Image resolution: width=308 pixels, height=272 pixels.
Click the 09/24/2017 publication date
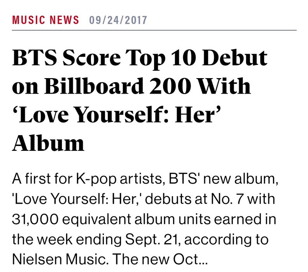(118, 20)
